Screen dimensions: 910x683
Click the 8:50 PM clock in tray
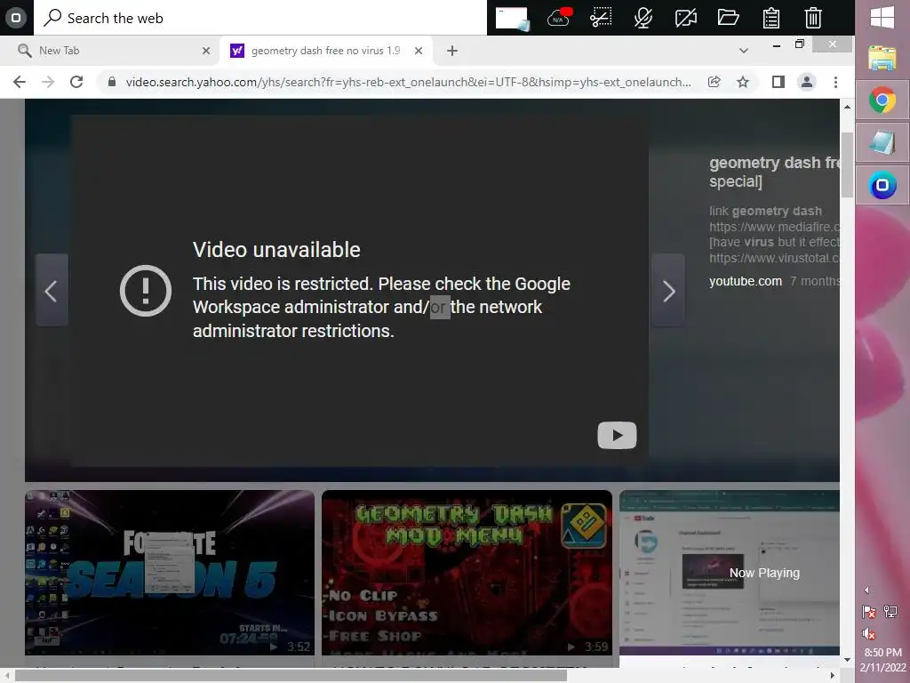click(882, 653)
